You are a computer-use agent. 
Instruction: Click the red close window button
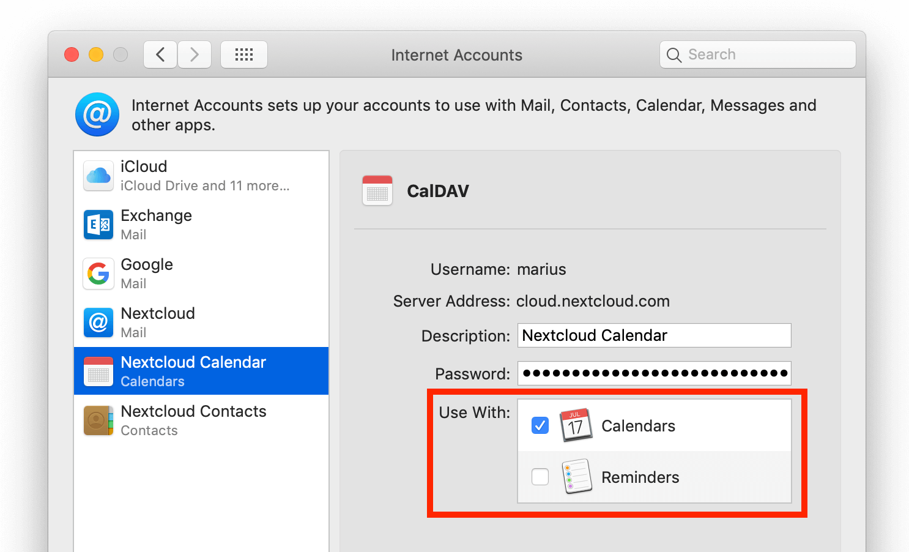coord(72,55)
